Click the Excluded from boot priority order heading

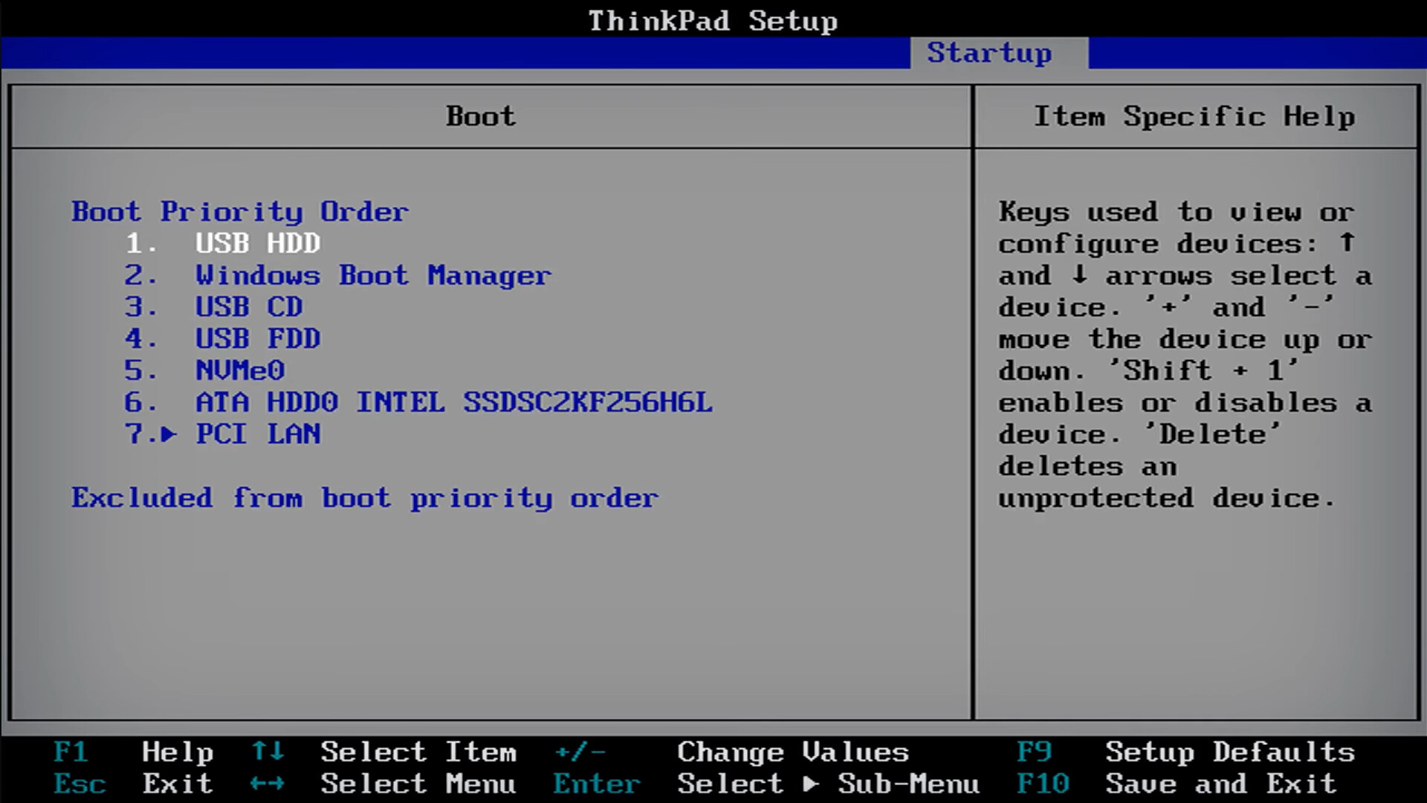(364, 498)
